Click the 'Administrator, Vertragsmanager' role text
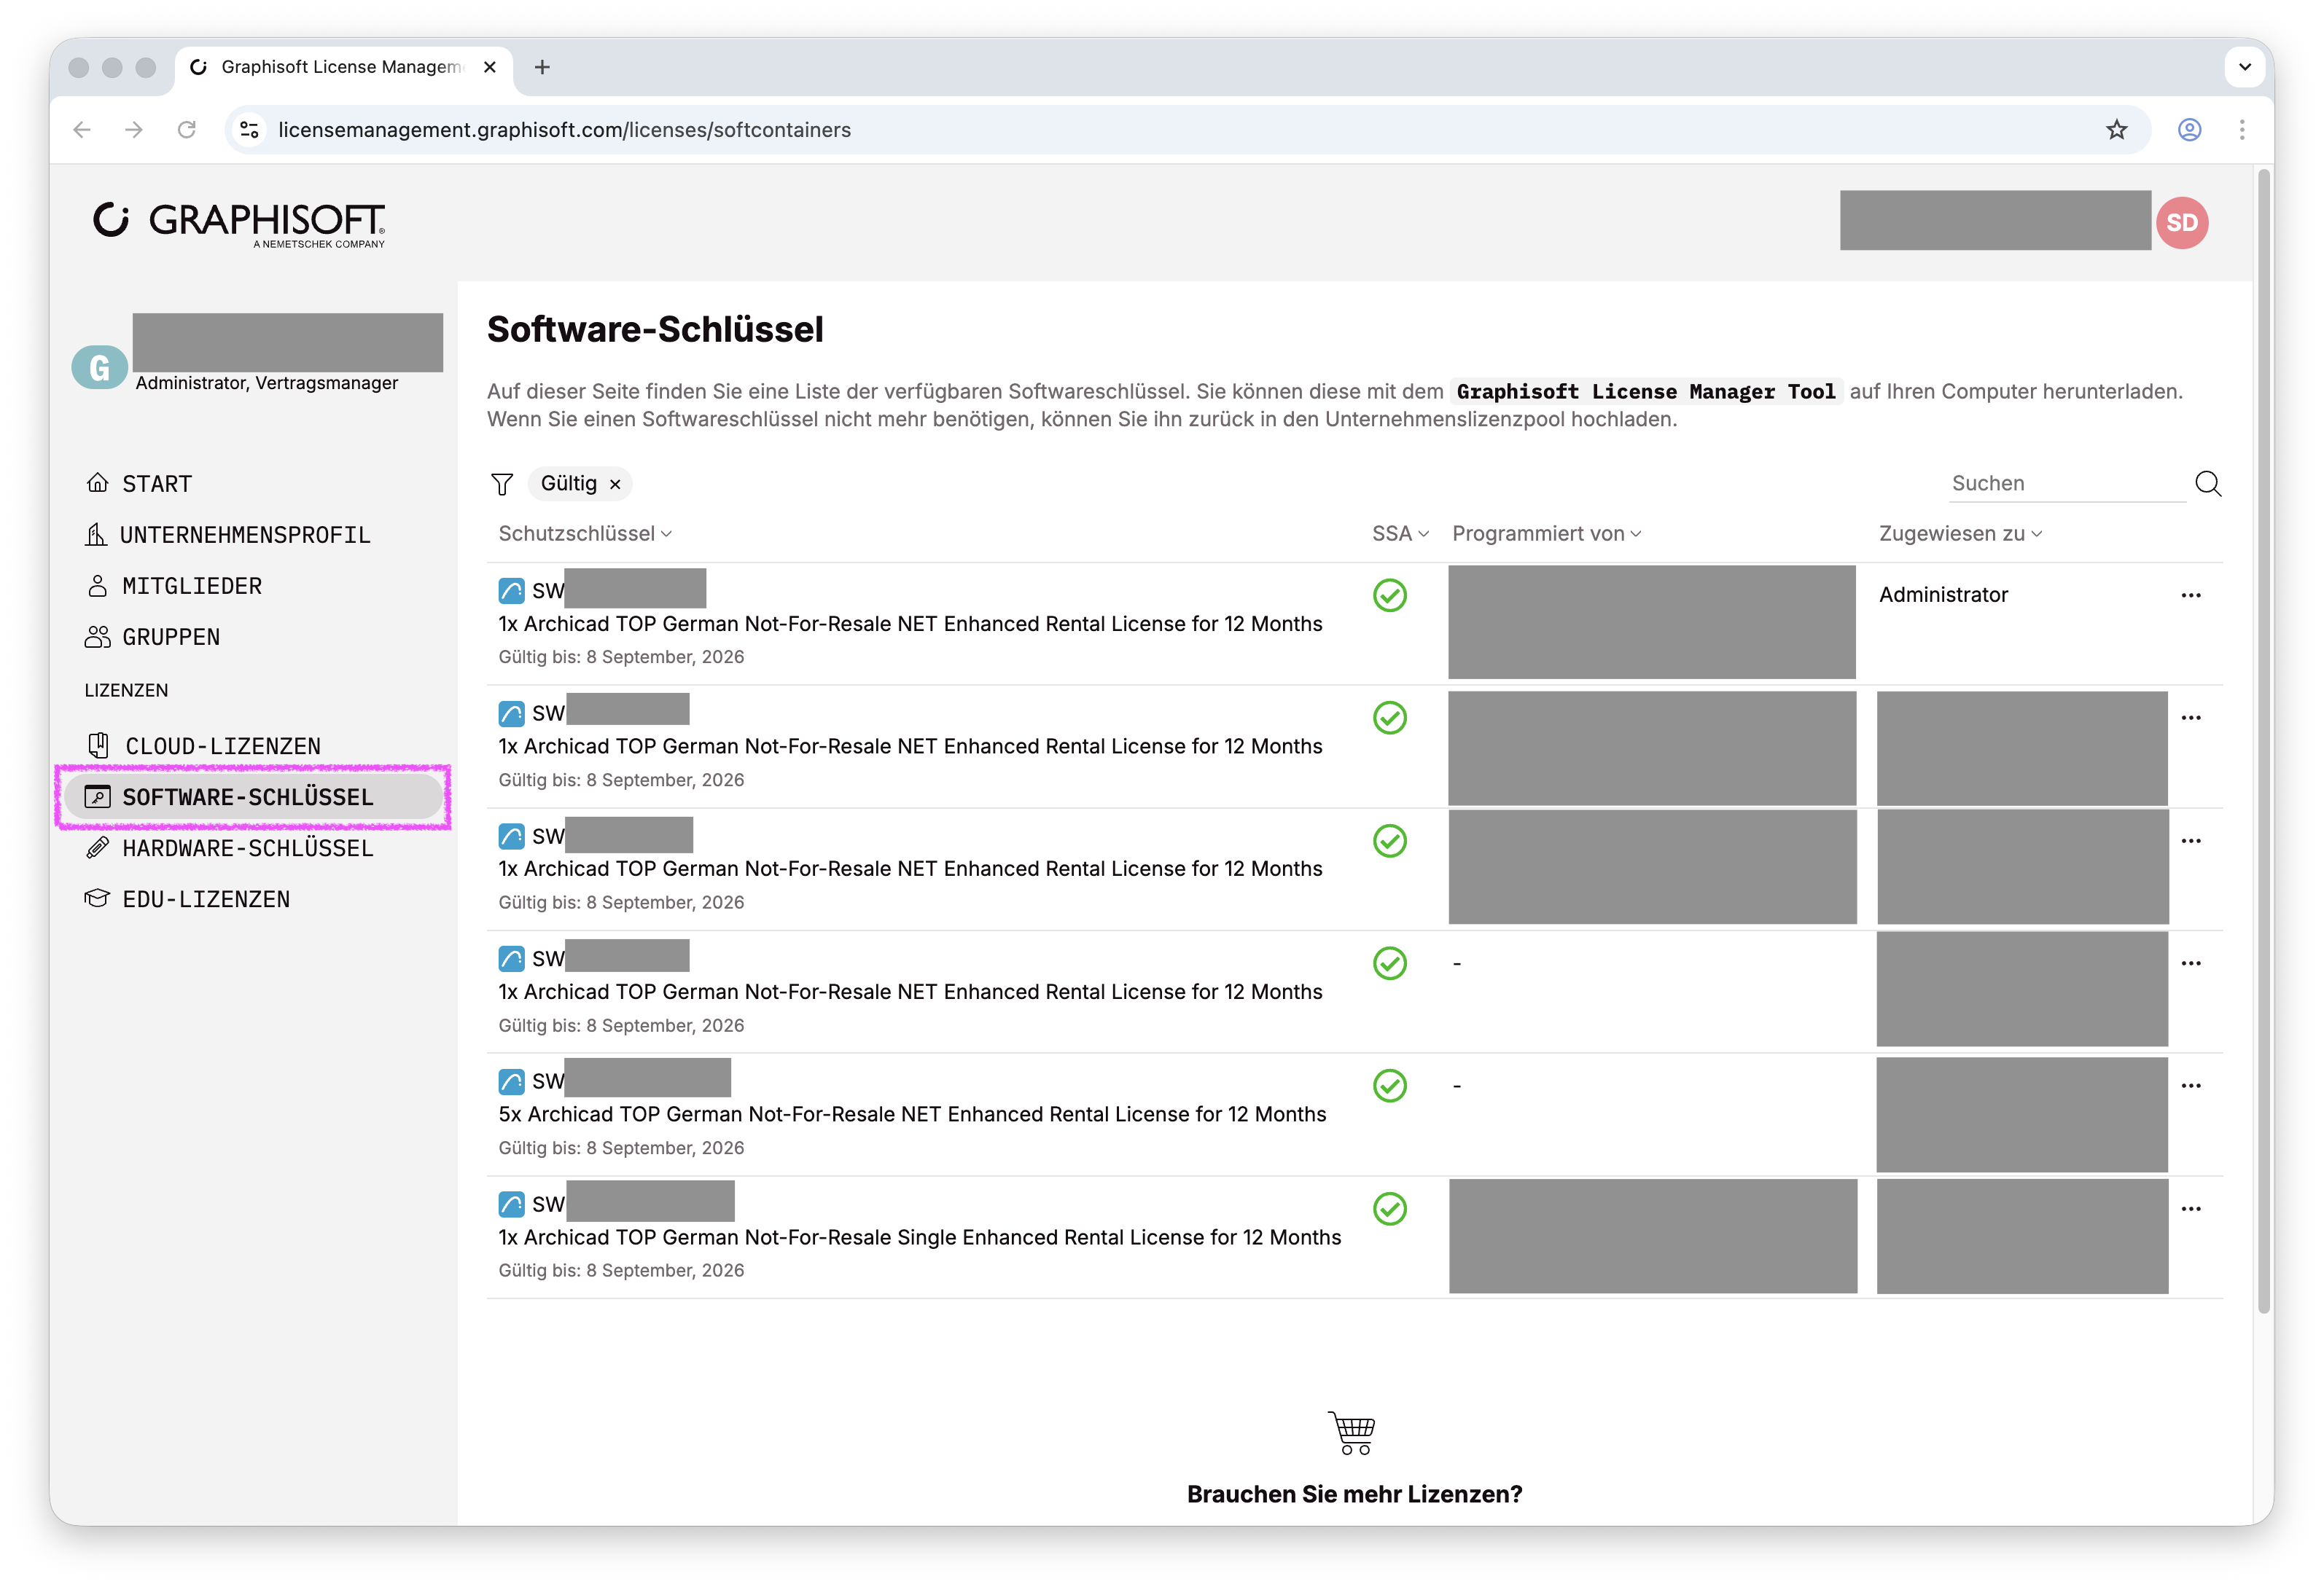 [x=267, y=383]
